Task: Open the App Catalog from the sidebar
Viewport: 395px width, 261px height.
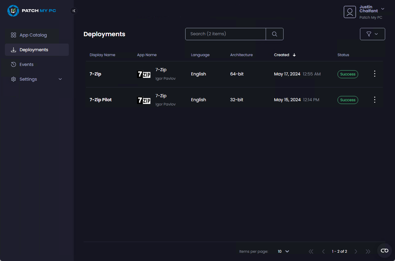Action: [x=33, y=35]
